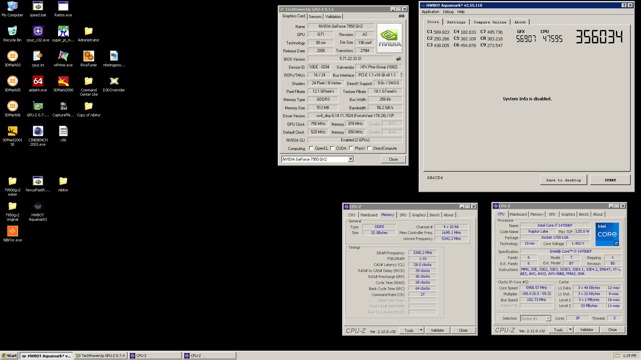Open the Recycle Bin icon
The width and height of the screenshot is (641, 360).
[x=12, y=34]
